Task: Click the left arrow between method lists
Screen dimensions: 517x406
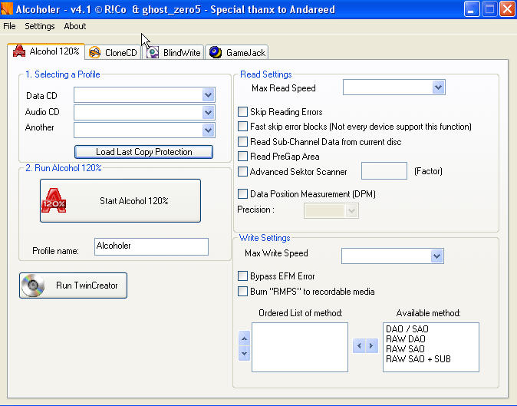Action: point(359,345)
